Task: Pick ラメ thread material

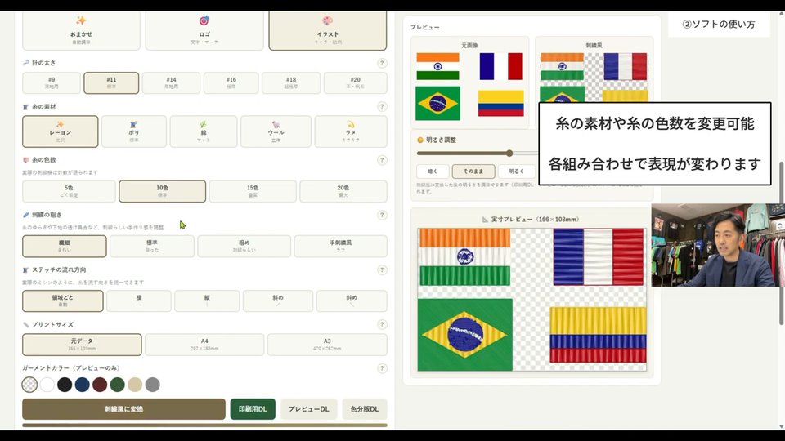Action: click(351, 131)
